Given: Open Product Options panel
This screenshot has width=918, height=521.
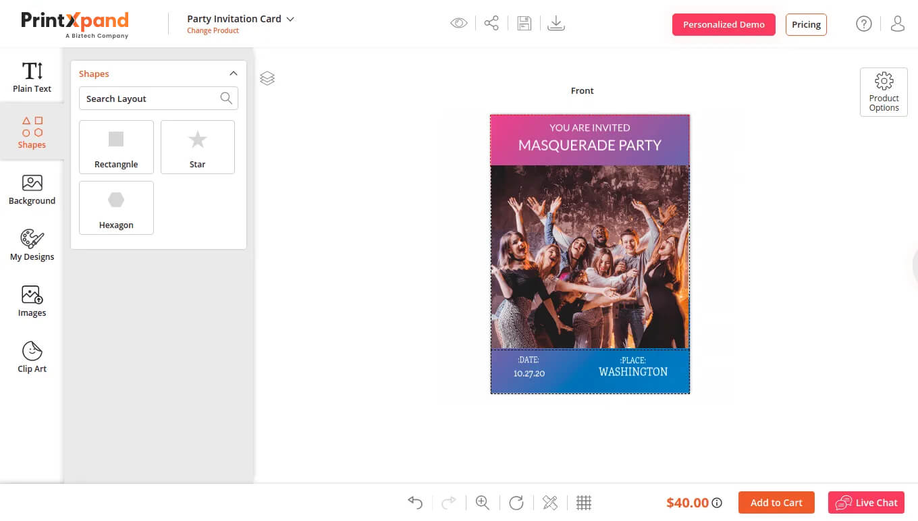Looking at the screenshot, I should [x=884, y=92].
